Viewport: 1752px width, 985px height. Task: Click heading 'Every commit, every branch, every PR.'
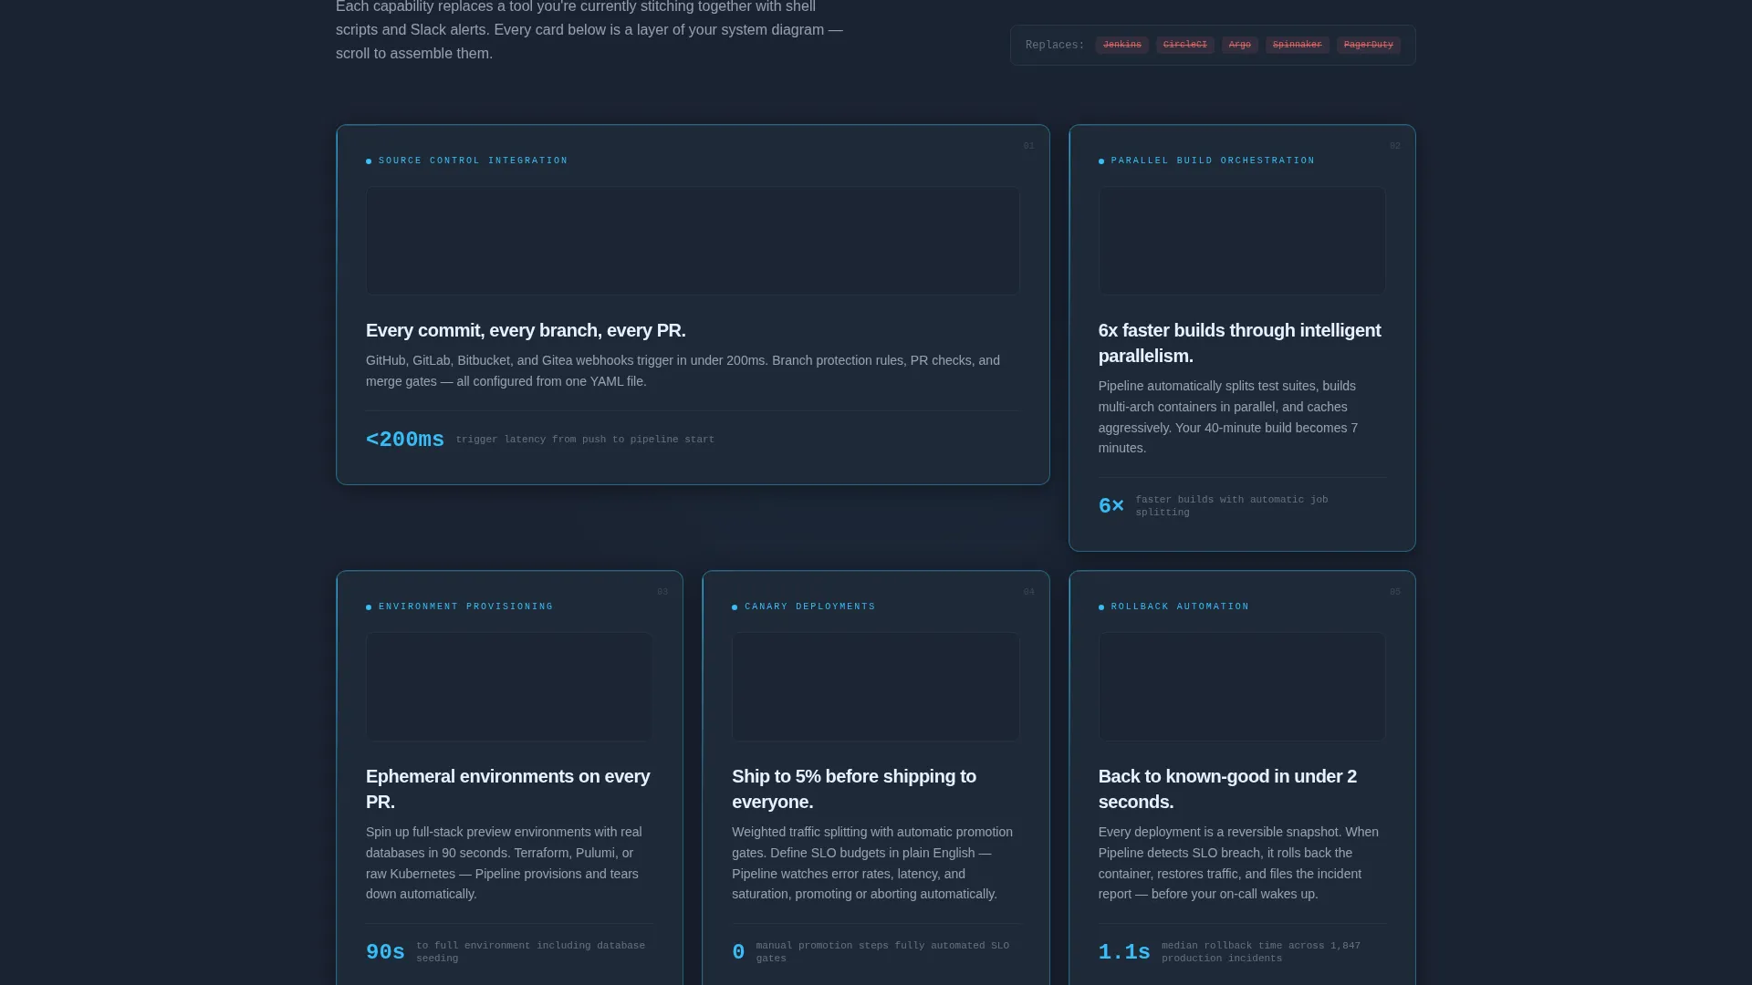point(526,330)
